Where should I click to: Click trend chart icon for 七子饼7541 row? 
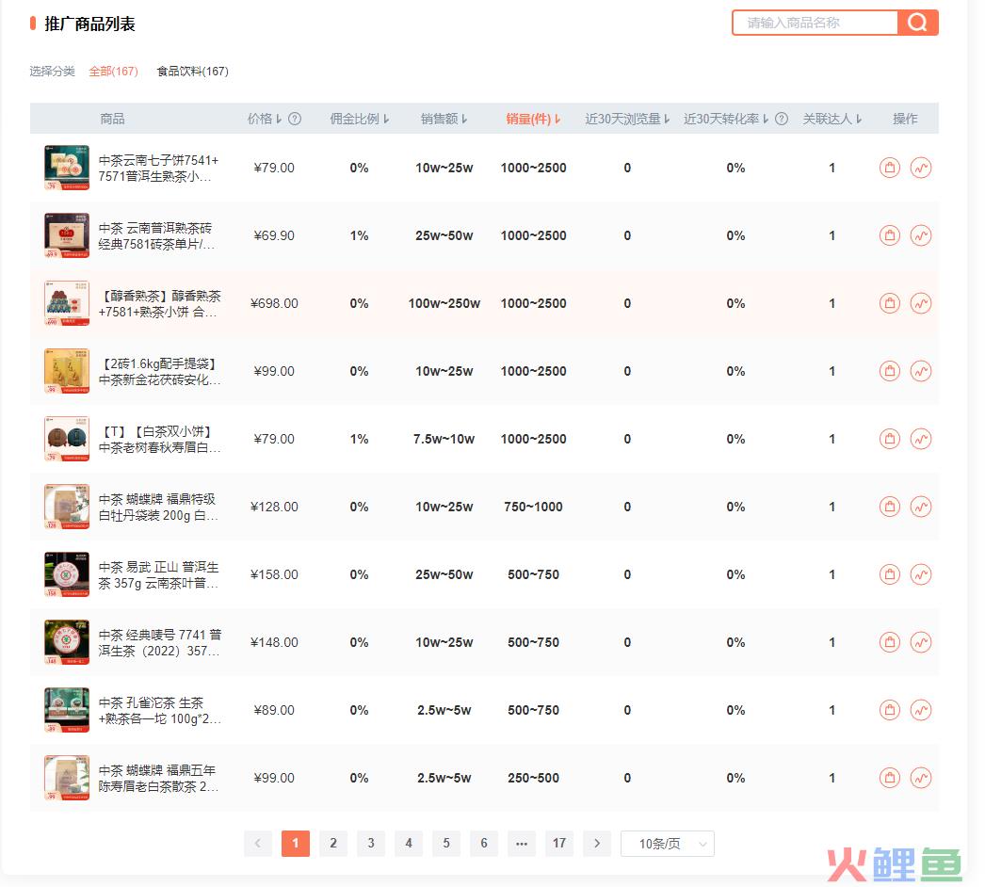coord(921,168)
